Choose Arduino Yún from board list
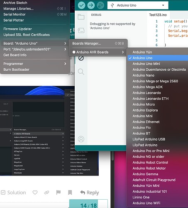The image size is (188, 208). [158, 52]
